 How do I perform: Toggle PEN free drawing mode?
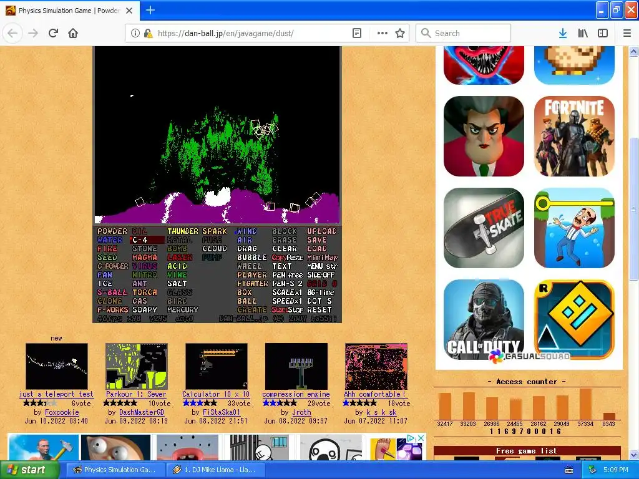[288, 275]
